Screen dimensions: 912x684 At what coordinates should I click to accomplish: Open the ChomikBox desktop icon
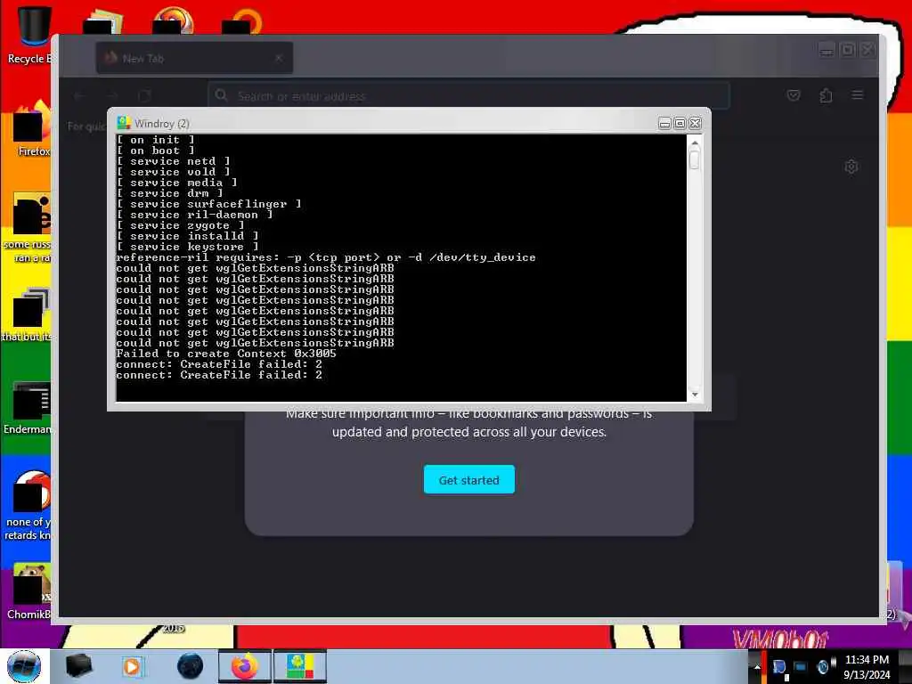click(x=31, y=591)
